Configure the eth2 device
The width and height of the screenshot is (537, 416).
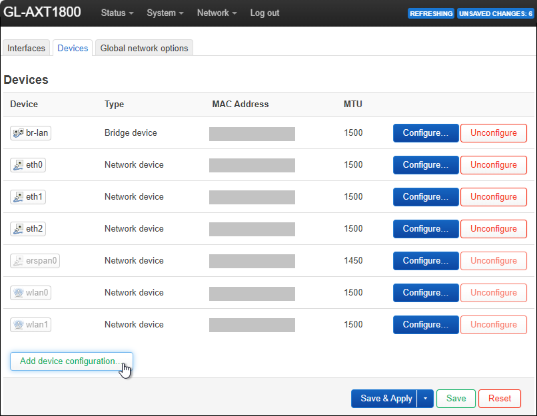[x=426, y=229]
